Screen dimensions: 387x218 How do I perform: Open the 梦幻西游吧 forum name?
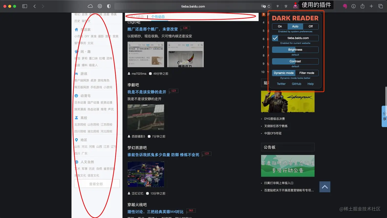137,148
